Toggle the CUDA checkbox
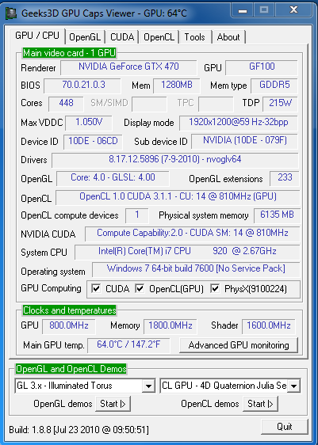Screen dimensions: 318x445 tap(96, 289)
